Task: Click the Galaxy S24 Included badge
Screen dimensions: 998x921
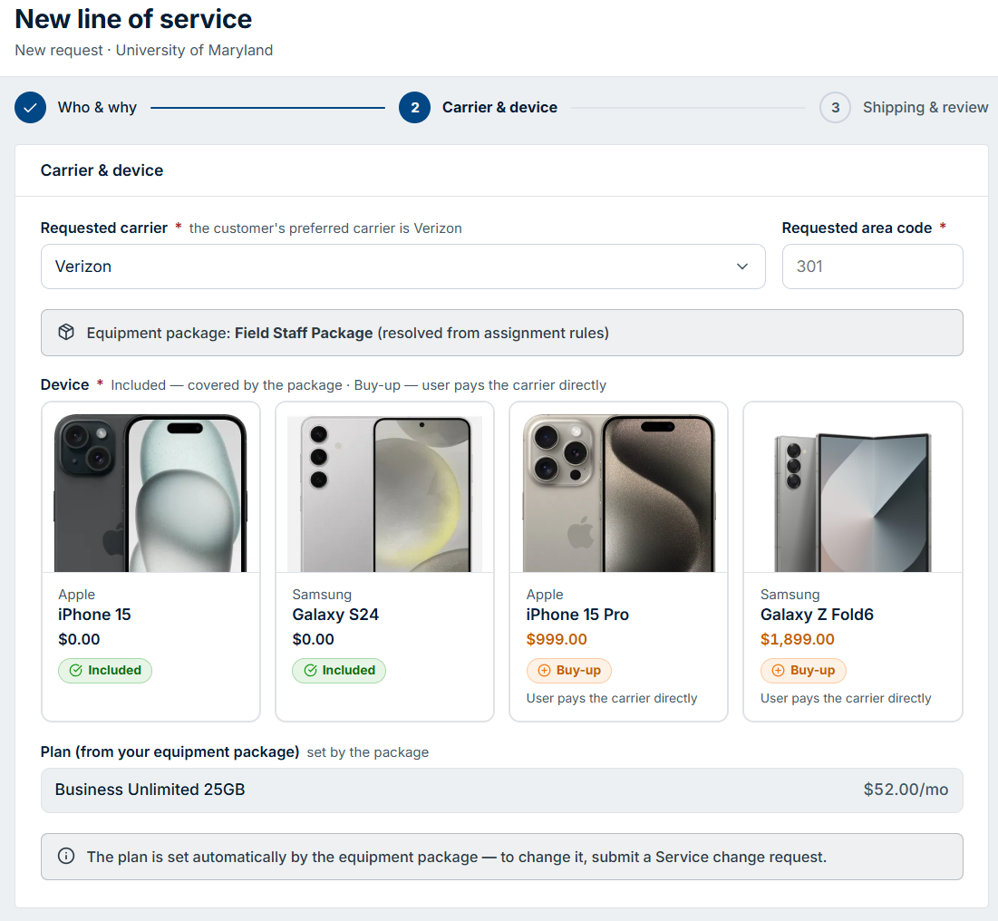Action: (339, 670)
